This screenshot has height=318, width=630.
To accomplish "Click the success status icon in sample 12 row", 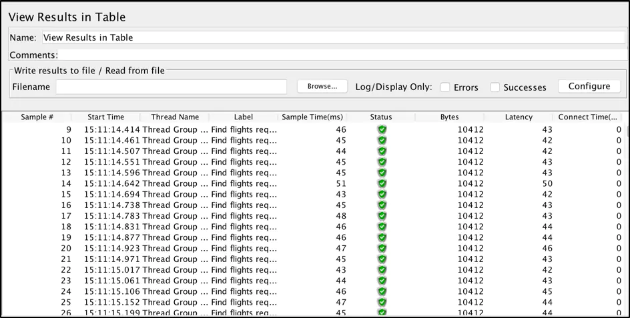I will click(382, 162).
